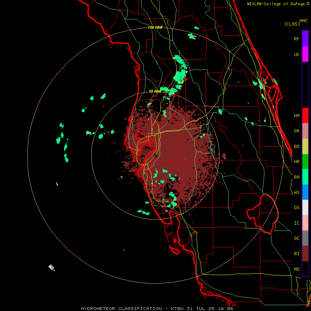Select the white DS legend swatch
This screenshot has width=311, height=311.
click(x=305, y=207)
